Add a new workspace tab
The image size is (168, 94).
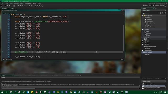[13, 8]
